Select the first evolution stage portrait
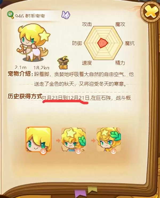 (38, 139)
